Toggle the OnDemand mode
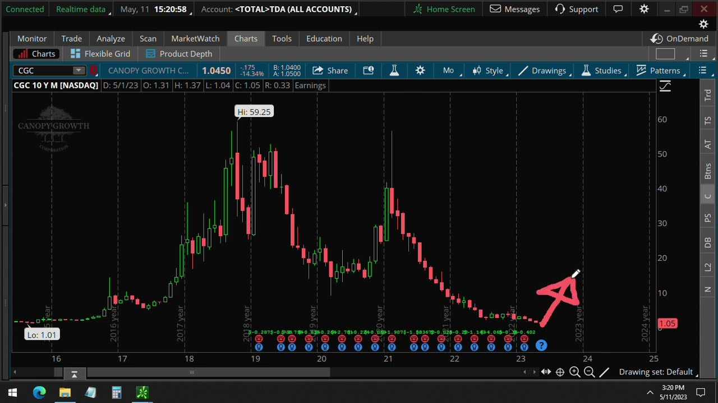 click(x=679, y=39)
